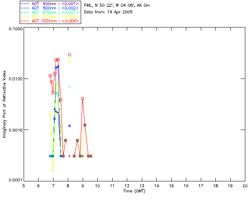Viewport: 252px width, 201px height.
Task: Click the red square peak near time 9
Action: coord(82,99)
